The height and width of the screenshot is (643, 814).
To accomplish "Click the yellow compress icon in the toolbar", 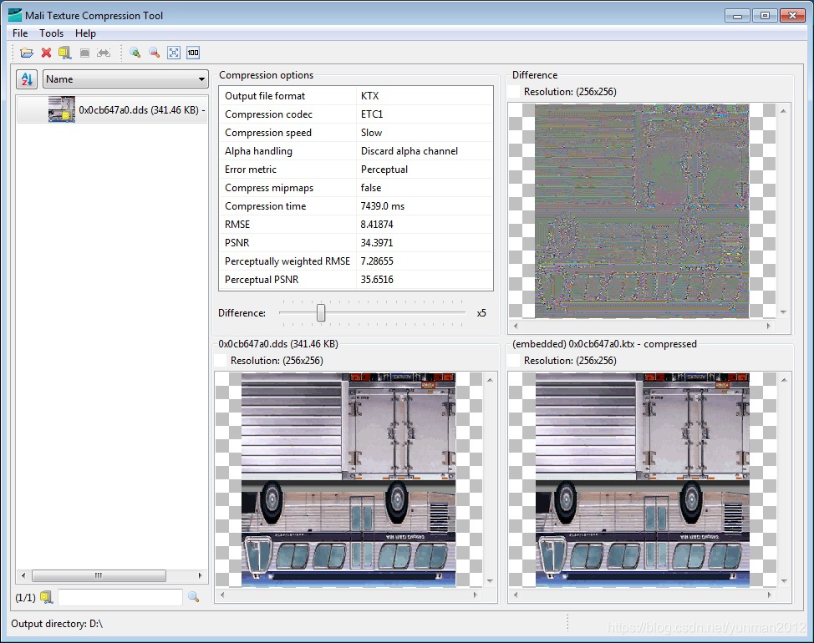I will tap(65, 53).
